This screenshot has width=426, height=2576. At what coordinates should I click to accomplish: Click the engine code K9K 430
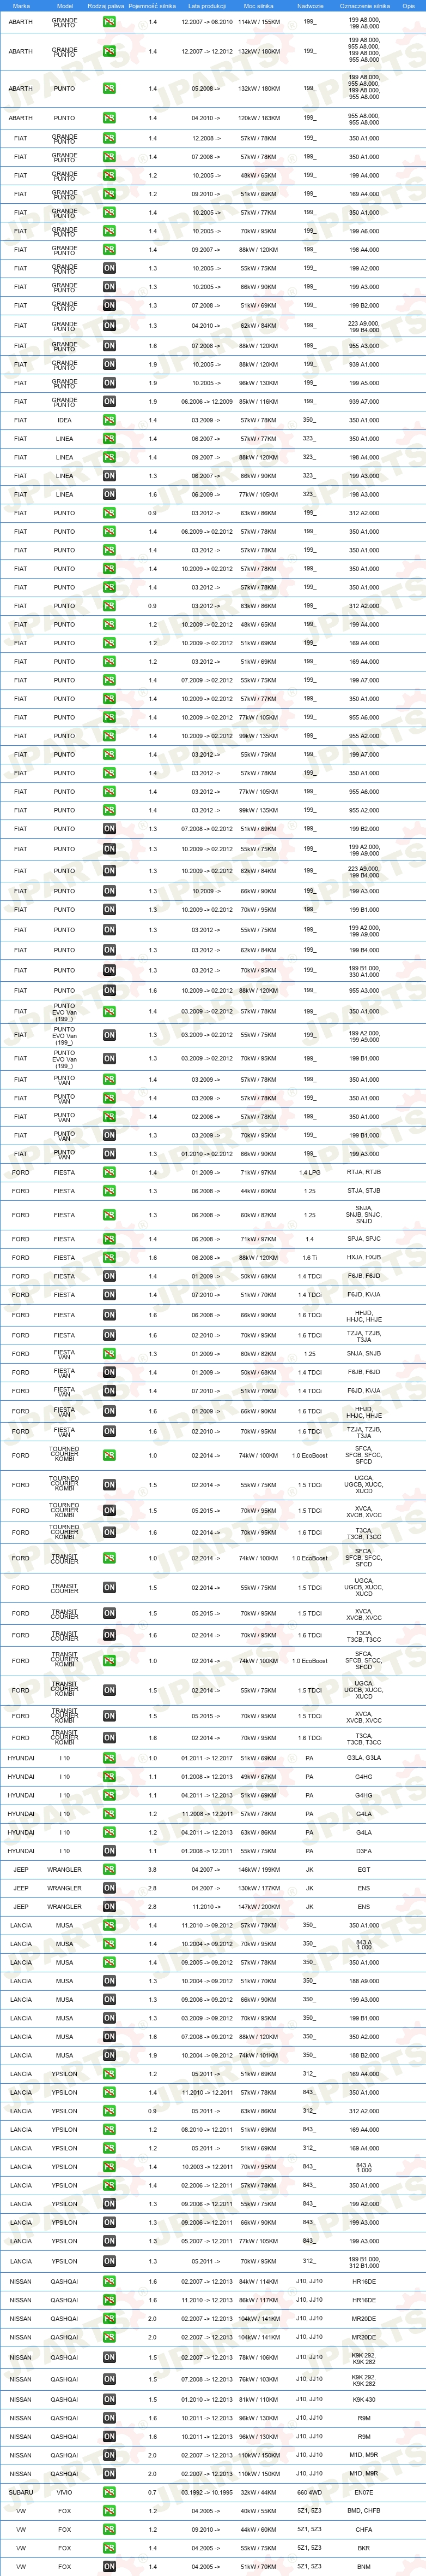(363, 2399)
